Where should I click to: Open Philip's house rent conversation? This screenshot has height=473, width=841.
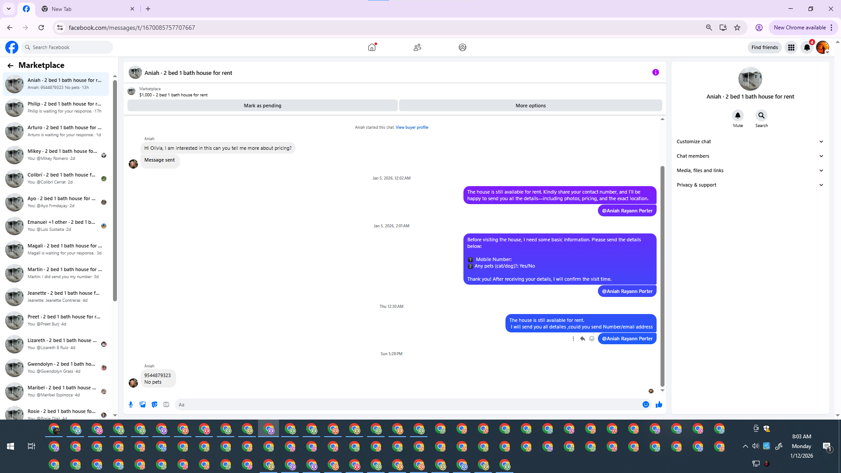(x=57, y=107)
